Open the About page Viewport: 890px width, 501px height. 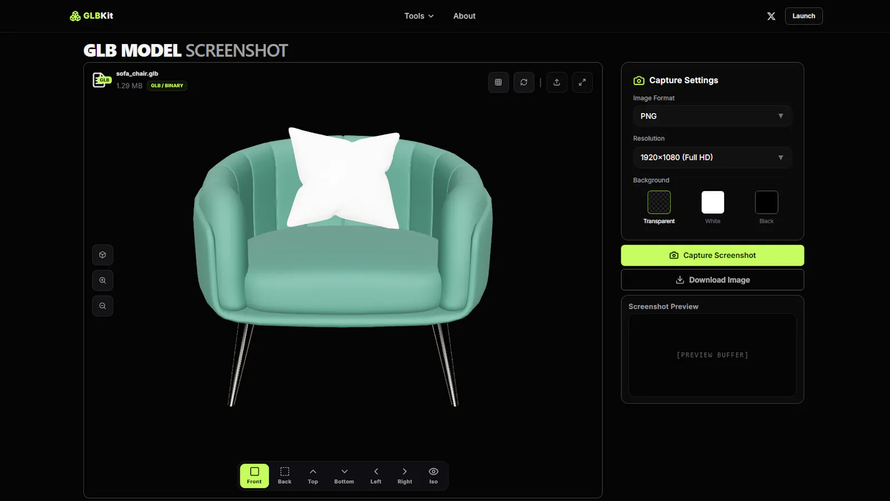[x=464, y=16]
